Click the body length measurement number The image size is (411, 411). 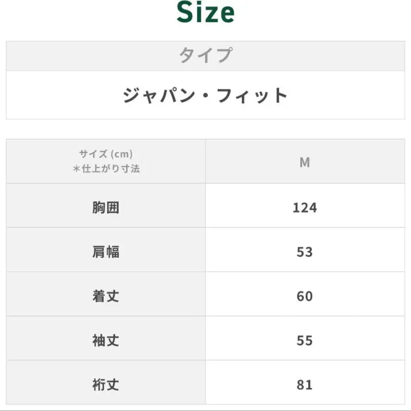tap(305, 296)
